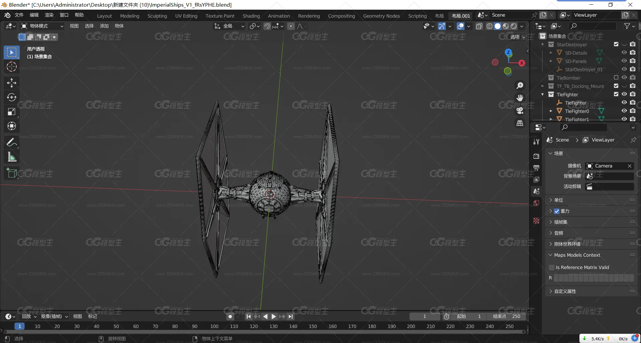The height and width of the screenshot is (343, 641).
Task: Click the viewport zoom magnifier icon
Action: pyautogui.click(x=520, y=86)
